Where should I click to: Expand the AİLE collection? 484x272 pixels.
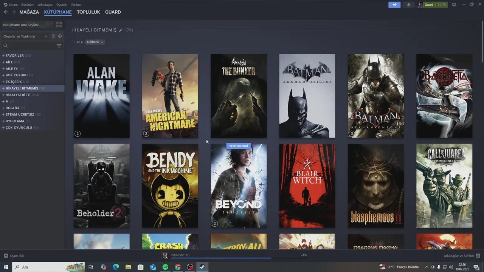3,62
